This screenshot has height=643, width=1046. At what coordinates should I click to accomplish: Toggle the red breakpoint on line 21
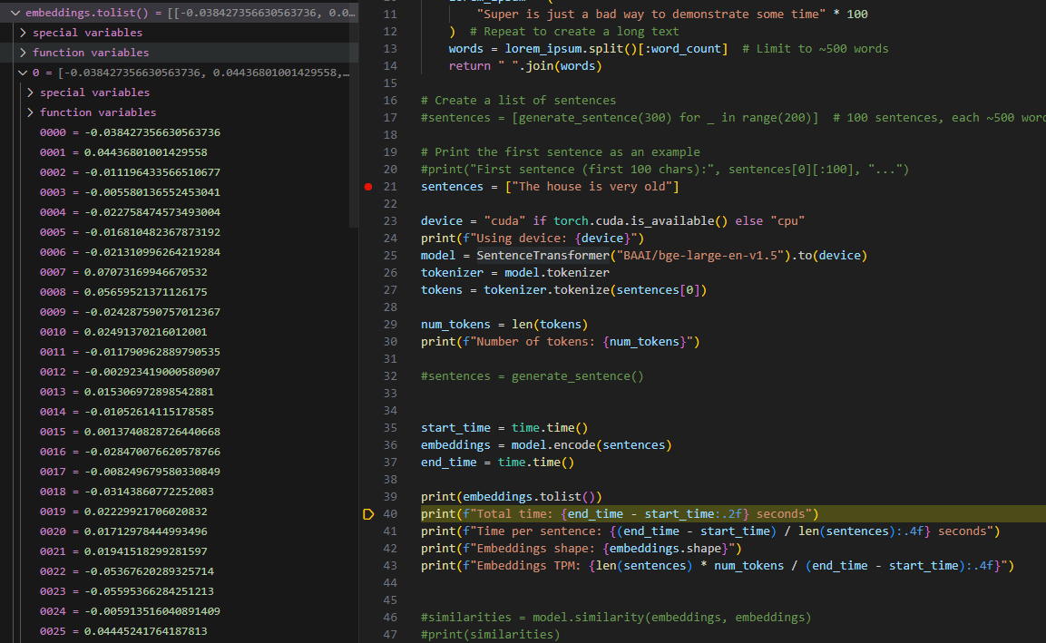coord(368,187)
